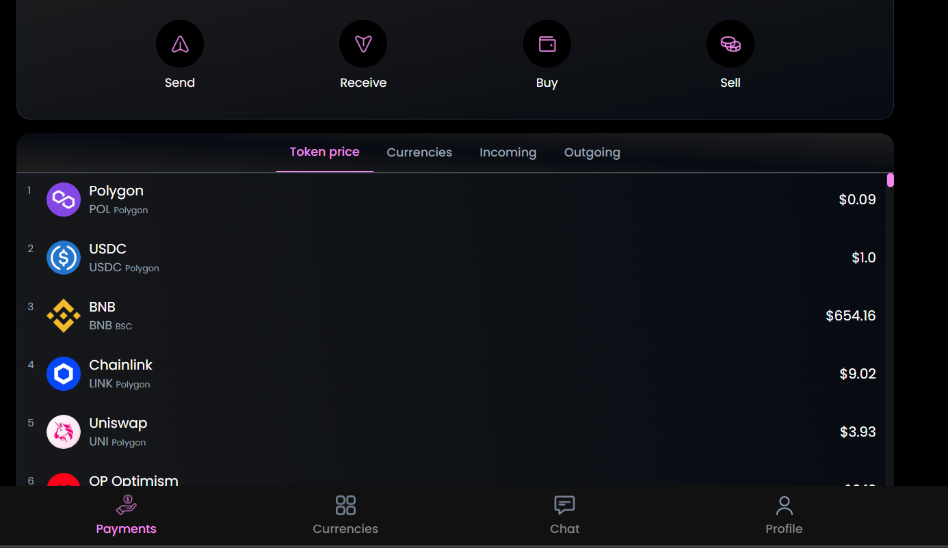Switch to the Token price tab
The width and height of the screenshot is (948, 548).
click(x=324, y=152)
